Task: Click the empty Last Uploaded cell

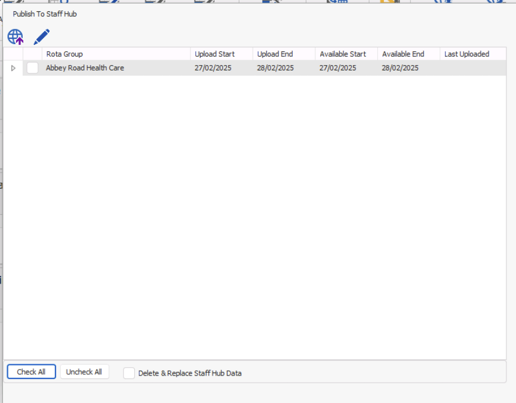Action: [x=472, y=68]
